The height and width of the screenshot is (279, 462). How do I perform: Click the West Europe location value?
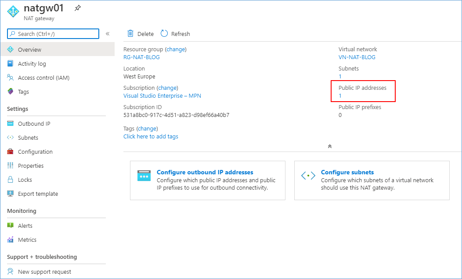[139, 77]
